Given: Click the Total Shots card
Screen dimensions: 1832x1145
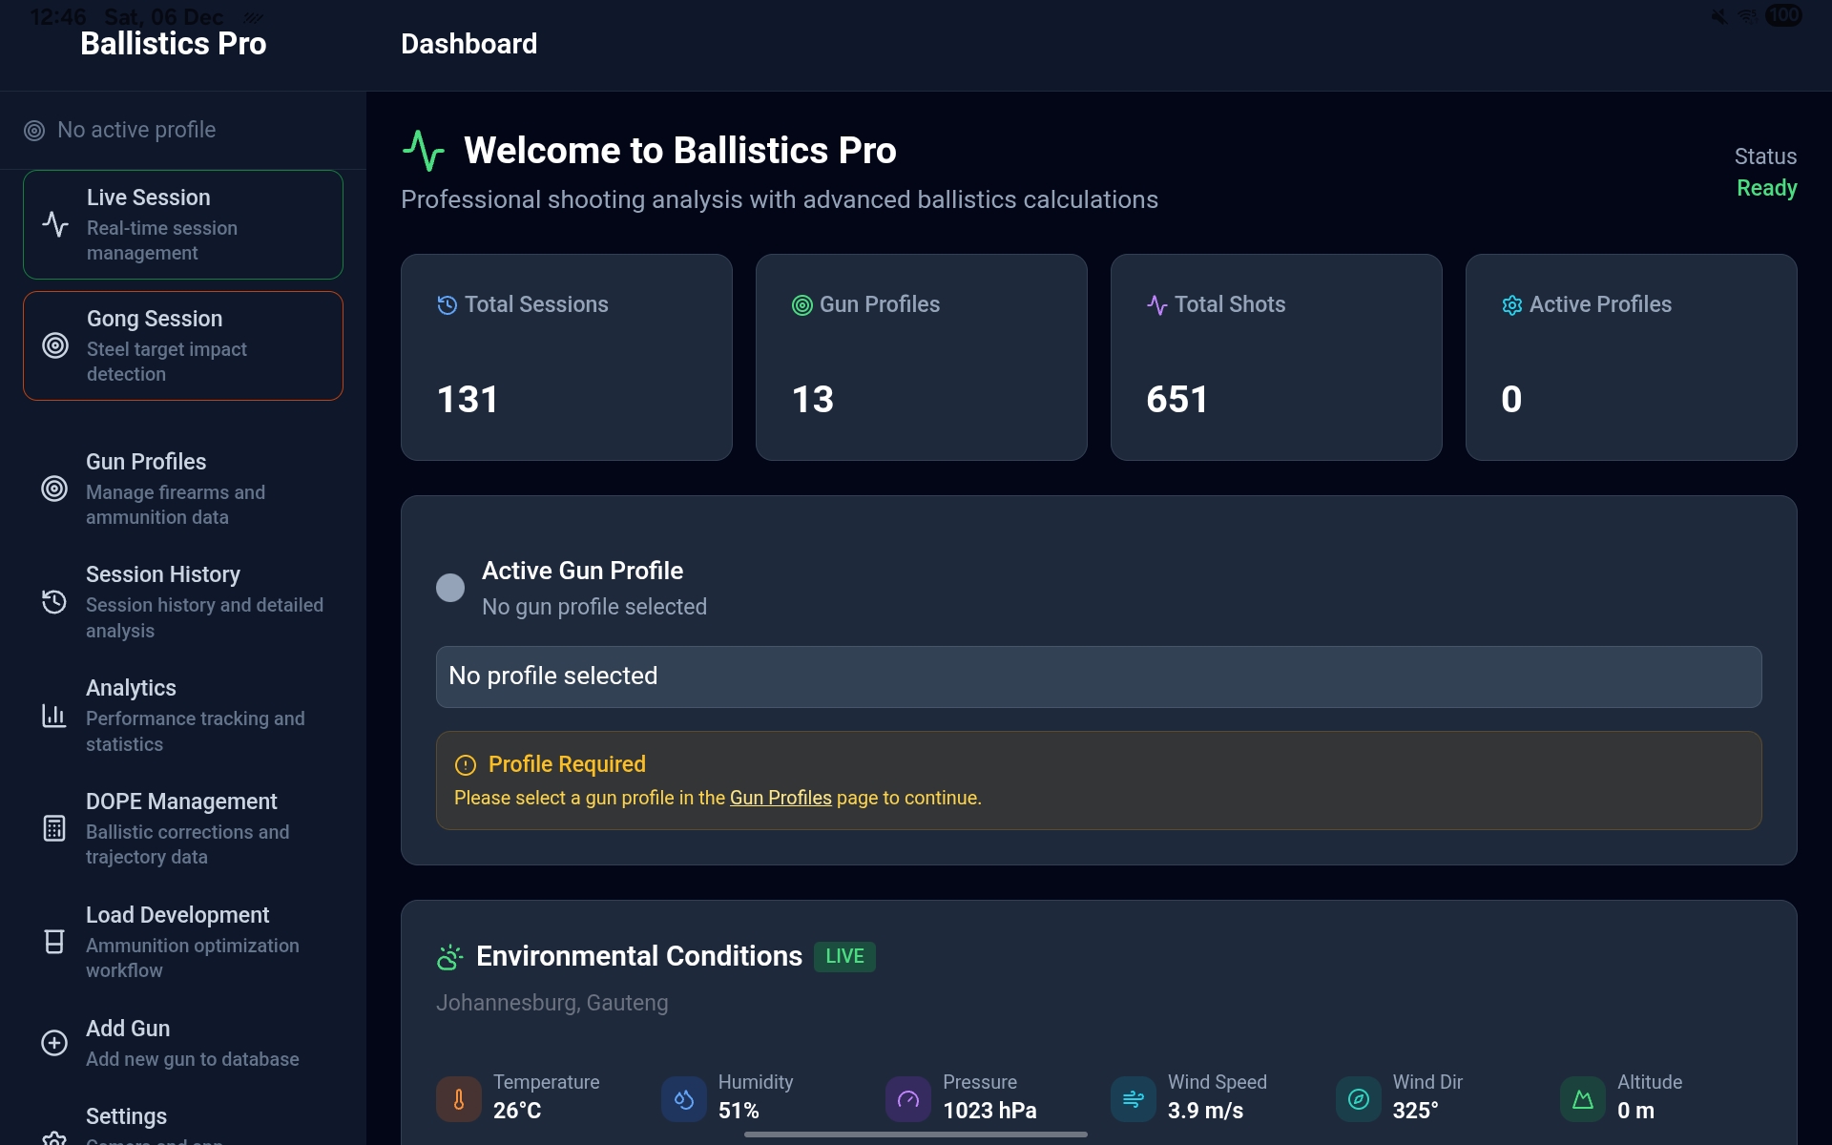Looking at the screenshot, I should [x=1277, y=358].
